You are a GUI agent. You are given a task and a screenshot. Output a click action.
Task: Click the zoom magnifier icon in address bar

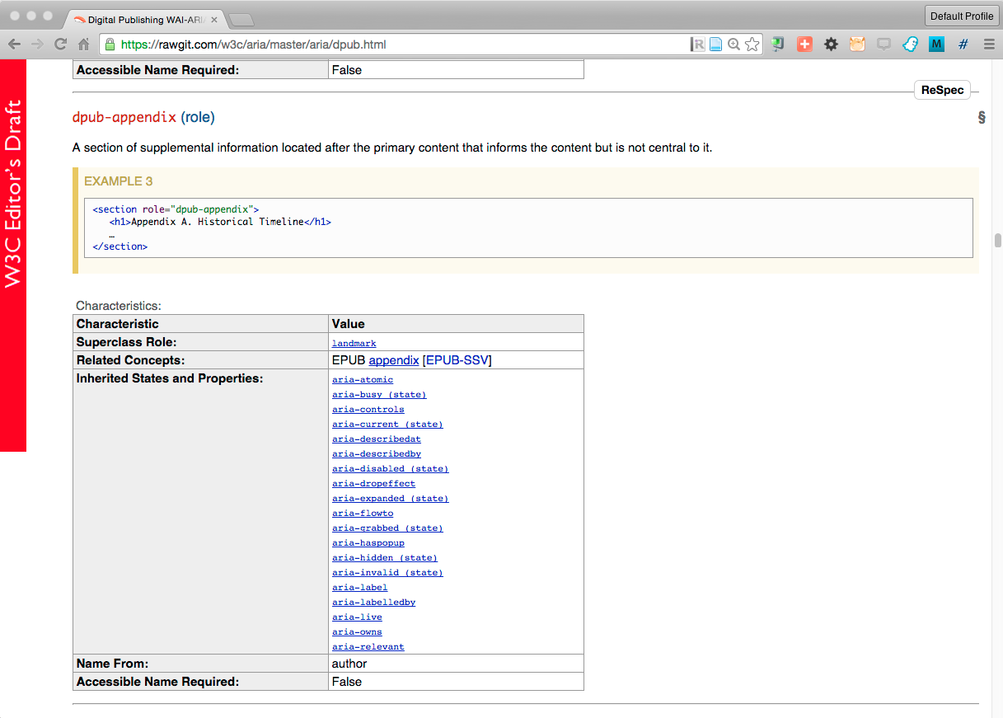click(734, 45)
